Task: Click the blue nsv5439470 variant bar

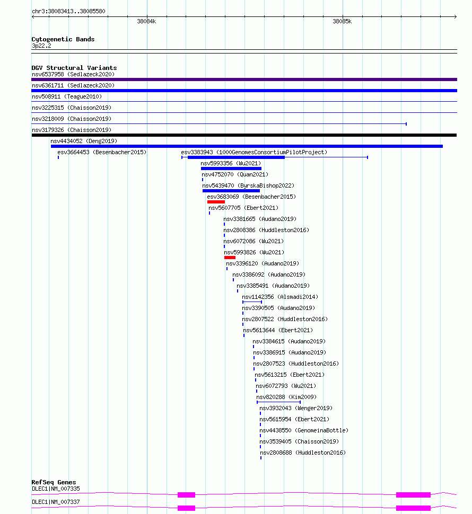Action: tap(231, 191)
